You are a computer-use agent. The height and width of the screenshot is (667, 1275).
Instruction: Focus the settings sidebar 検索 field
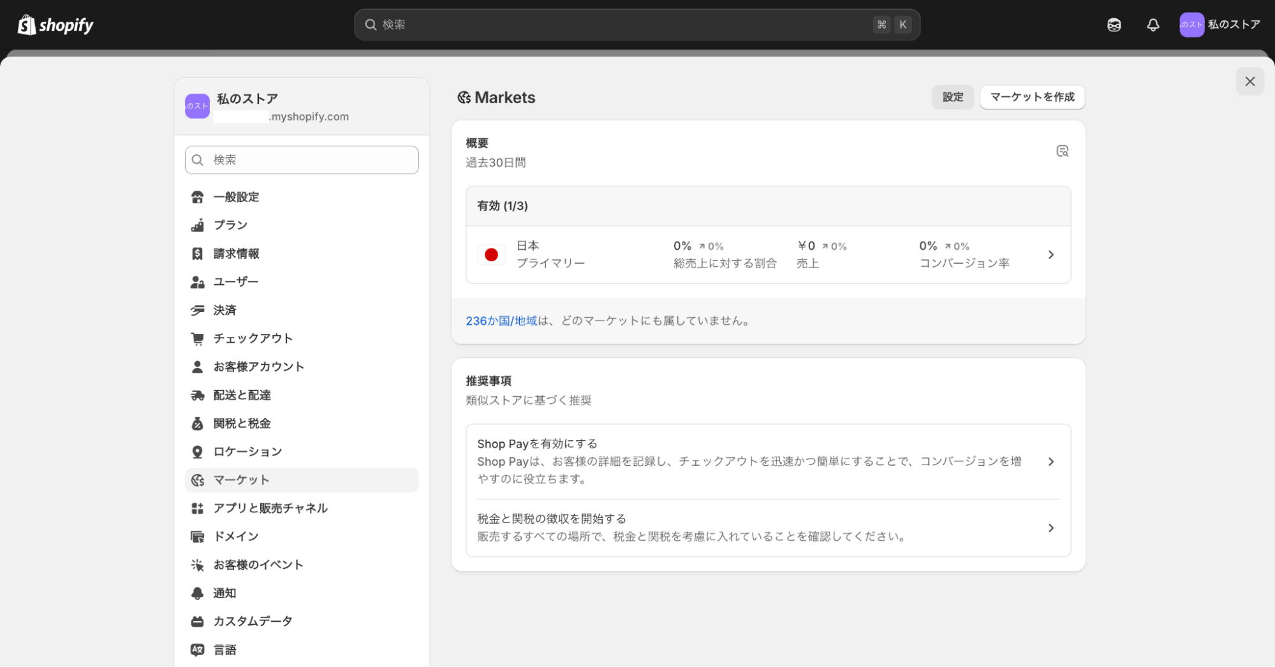coord(302,160)
